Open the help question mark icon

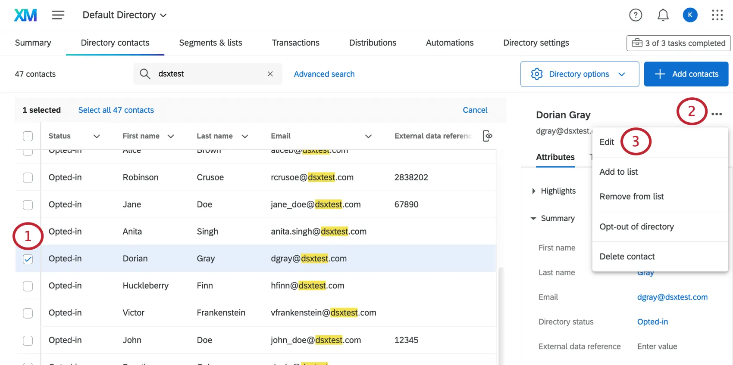[636, 15]
